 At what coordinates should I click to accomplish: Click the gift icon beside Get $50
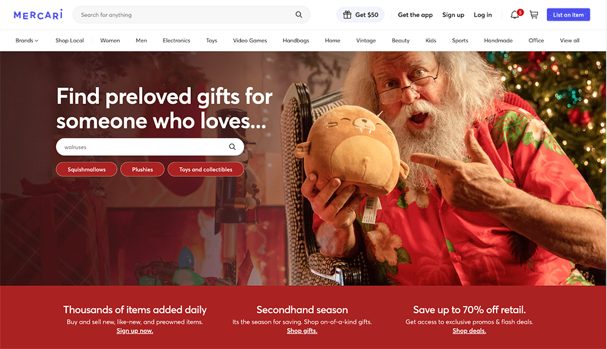point(347,15)
